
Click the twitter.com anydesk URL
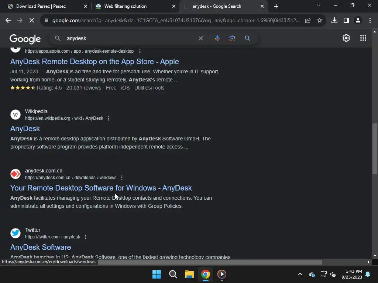[x=52, y=237]
